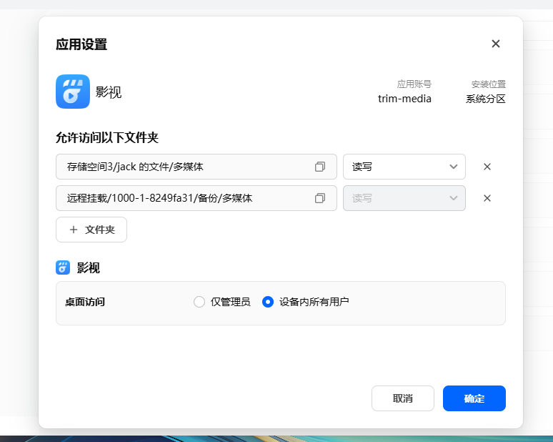The image size is (553, 442).
Task: Copy path of 存储空间3/jack 的文件/多媒体 folder
Action: point(320,167)
